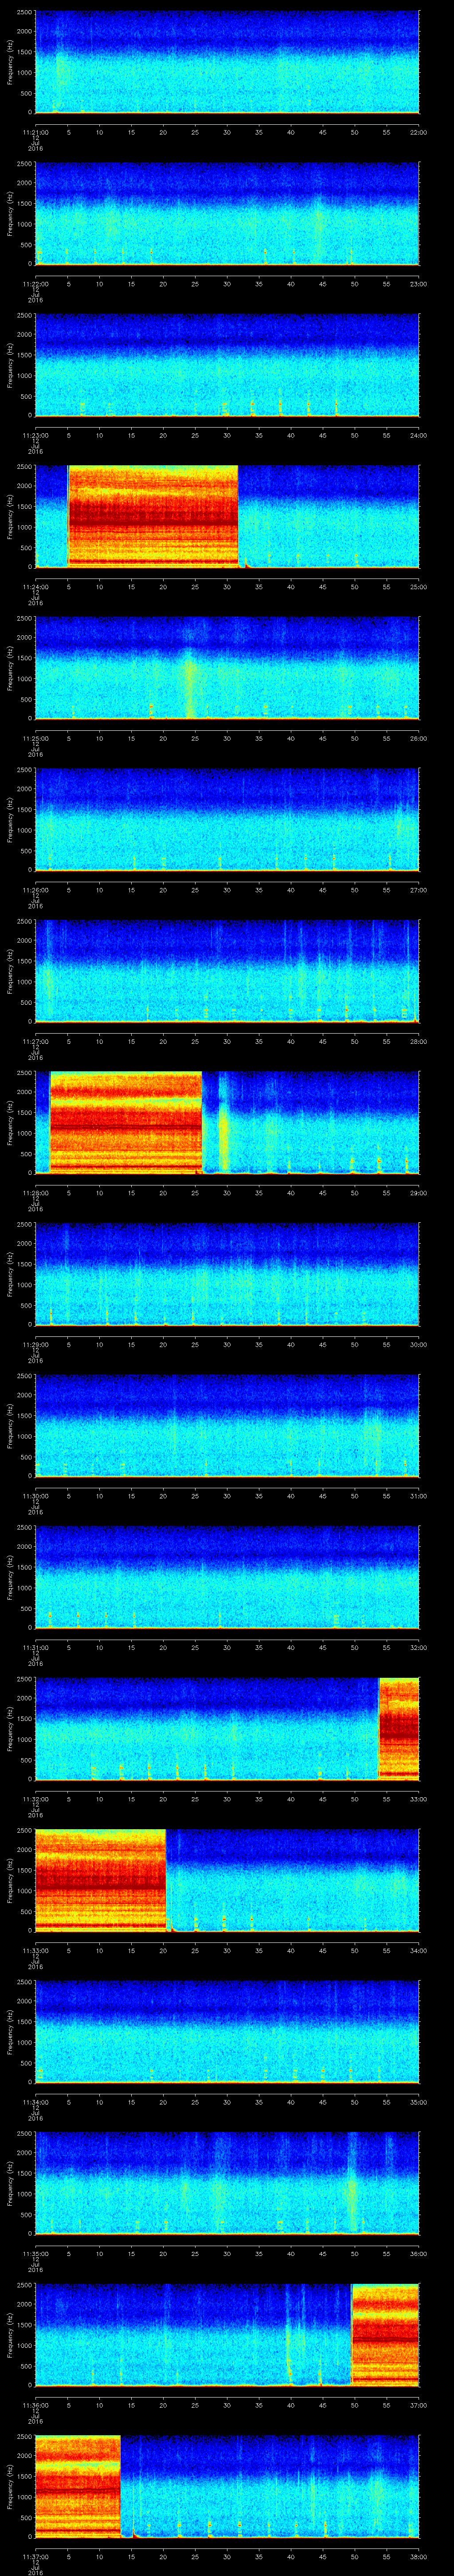Click the red burst at the end of the 11:32:00 spectrogram
Viewport: 454px width, 2576px height.
point(398,1727)
